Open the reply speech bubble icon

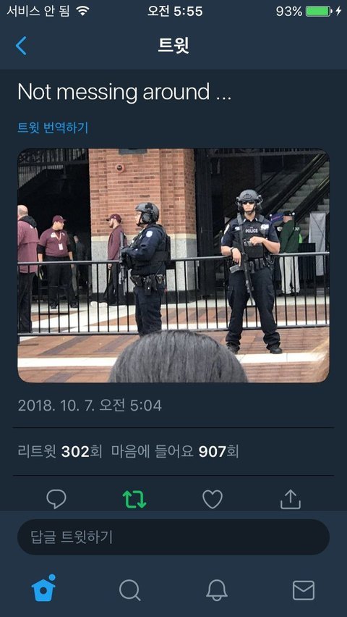pos(56,499)
